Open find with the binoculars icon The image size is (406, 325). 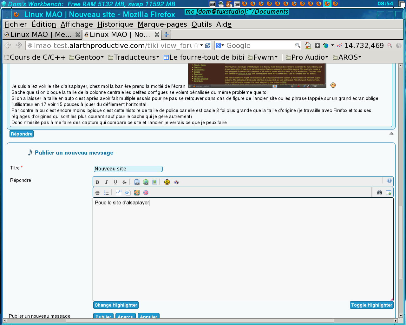(x=379, y=192)
